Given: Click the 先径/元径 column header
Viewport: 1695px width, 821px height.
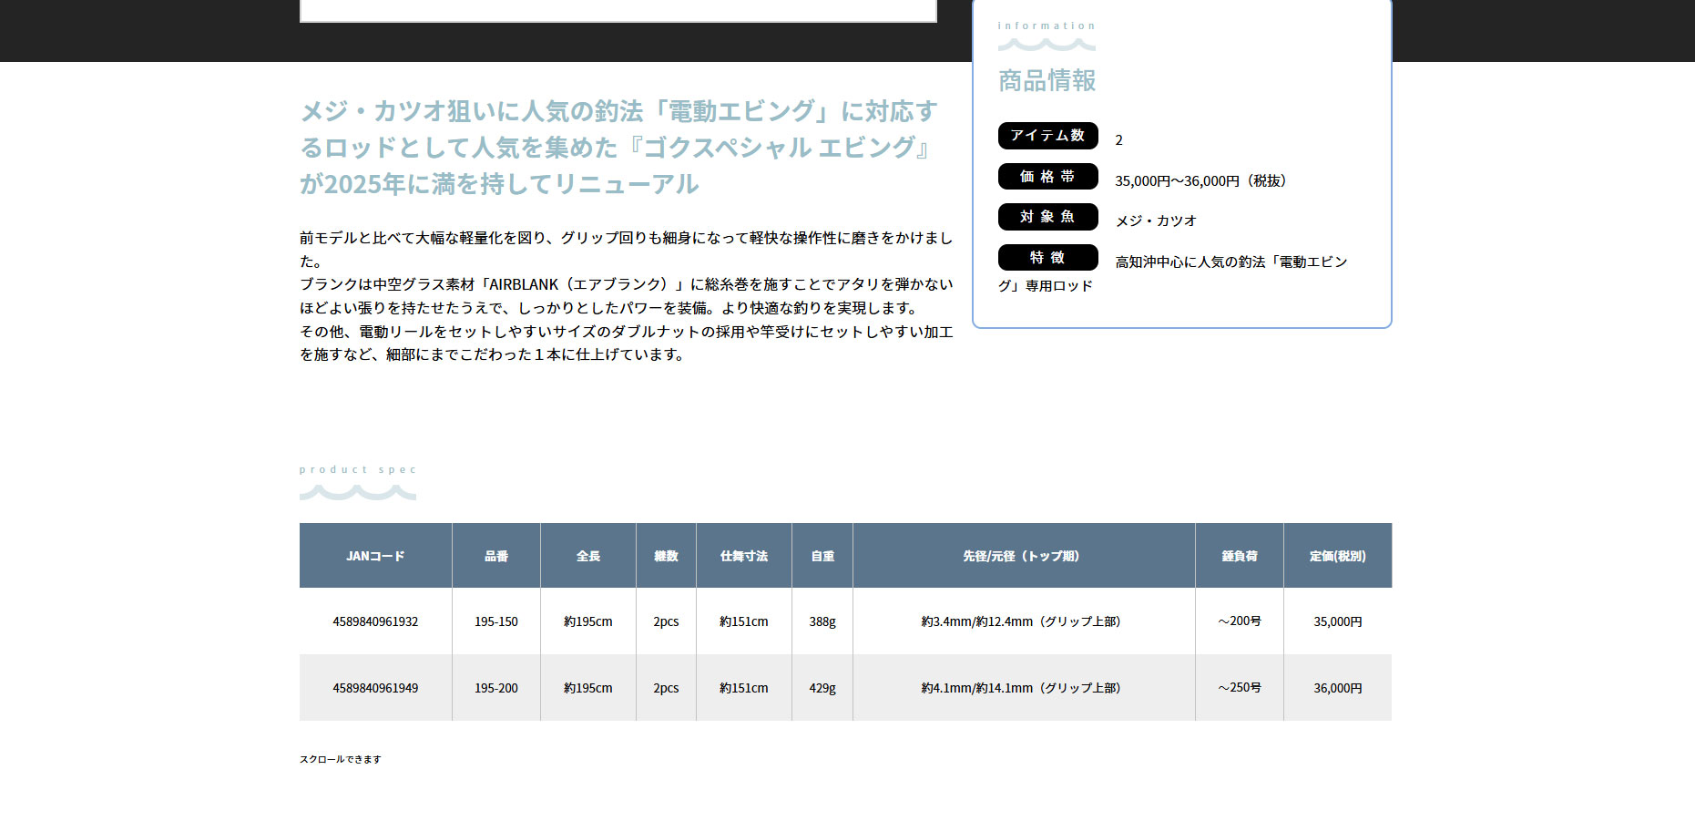Looking at the screenshot, I should (x=1024, y=556).
